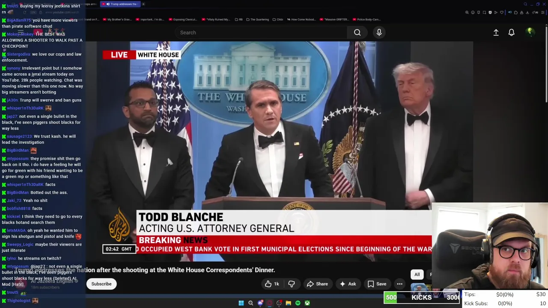Click the YouTube page vertical scrollbar
This screenshot has height=308, width=548.
click(x=546, y=64)
